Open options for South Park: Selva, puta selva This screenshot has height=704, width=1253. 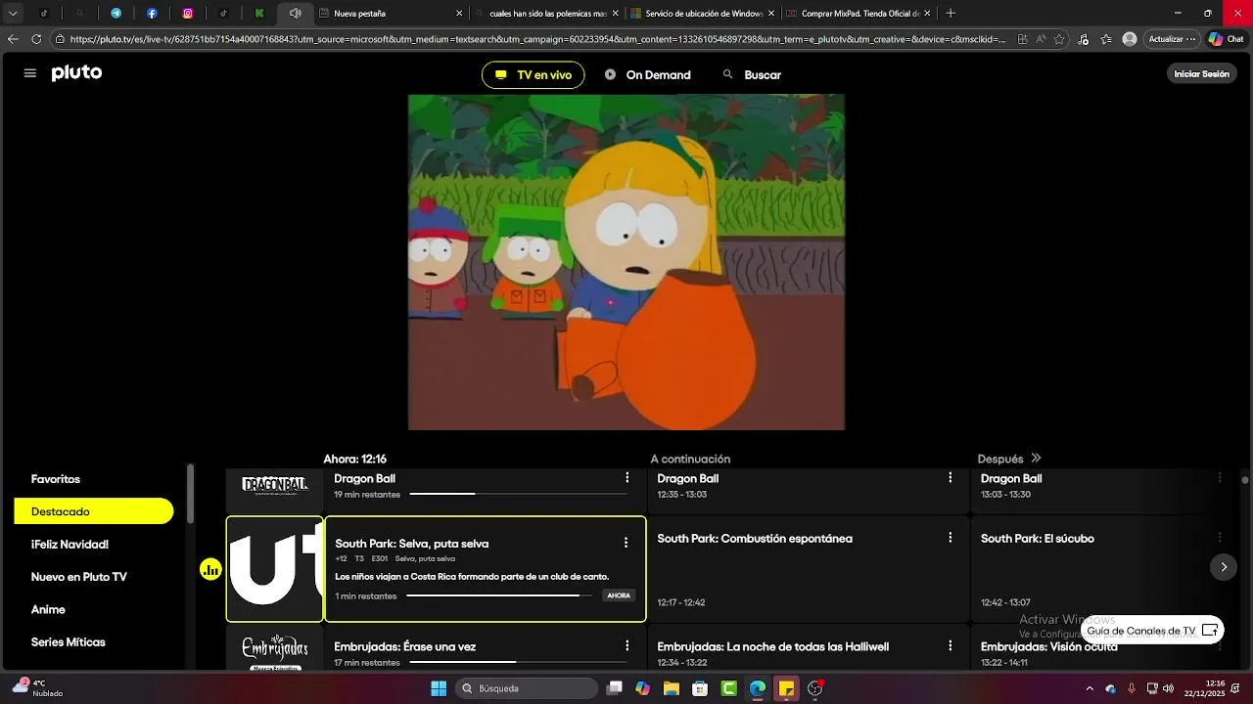[x=626, y=543]
